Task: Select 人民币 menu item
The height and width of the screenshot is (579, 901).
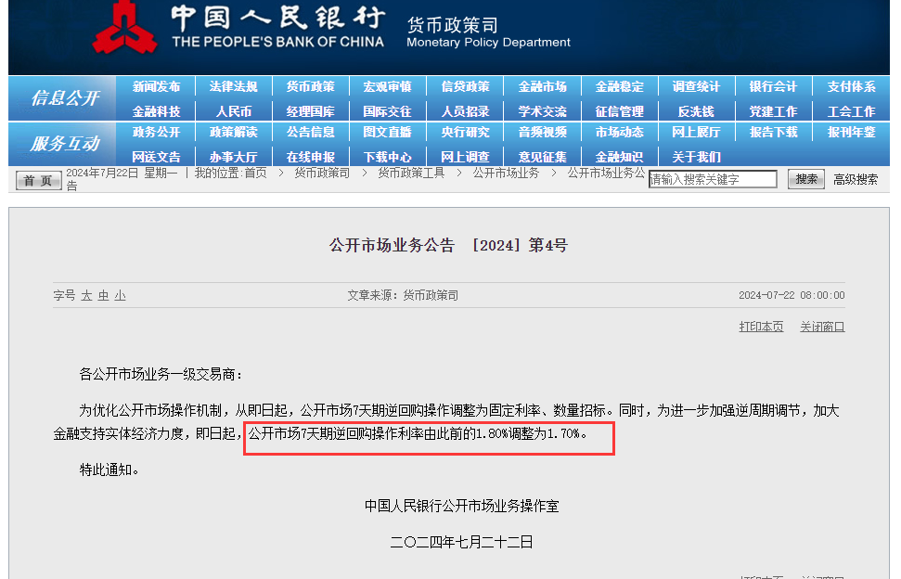Action: pos(233,111)
